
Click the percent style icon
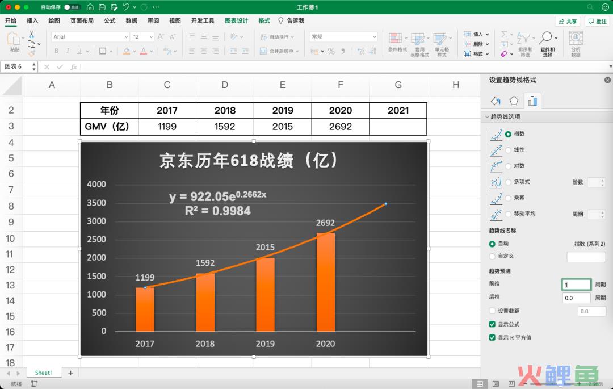331,51
